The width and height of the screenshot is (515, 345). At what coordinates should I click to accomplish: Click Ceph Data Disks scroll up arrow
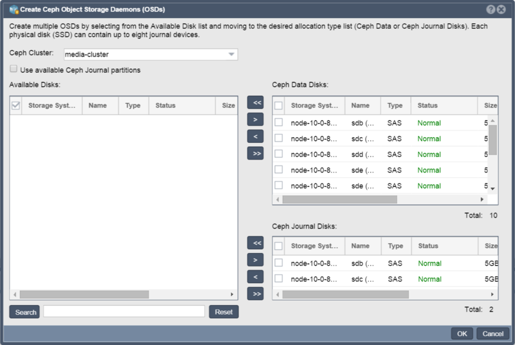(492, 121)
